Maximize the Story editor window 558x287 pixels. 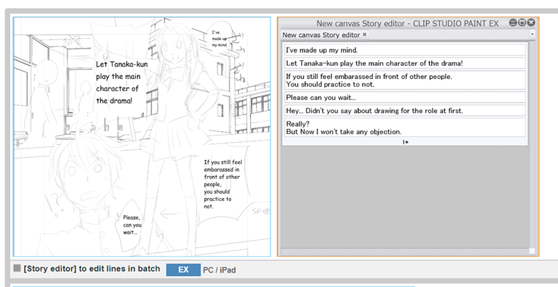(x=522, y=23)
